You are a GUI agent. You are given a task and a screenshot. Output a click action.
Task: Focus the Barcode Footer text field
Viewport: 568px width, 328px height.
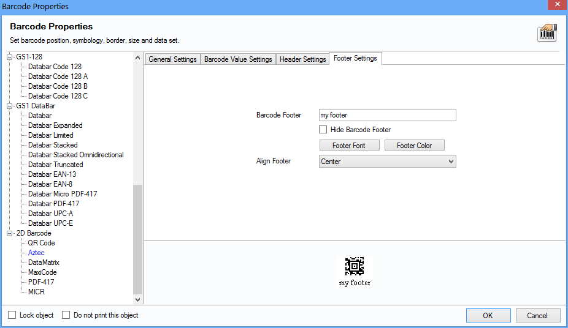click(x=387, y=115)
